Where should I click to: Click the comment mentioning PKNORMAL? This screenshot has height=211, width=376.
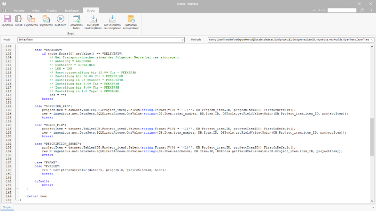point(84,91)
